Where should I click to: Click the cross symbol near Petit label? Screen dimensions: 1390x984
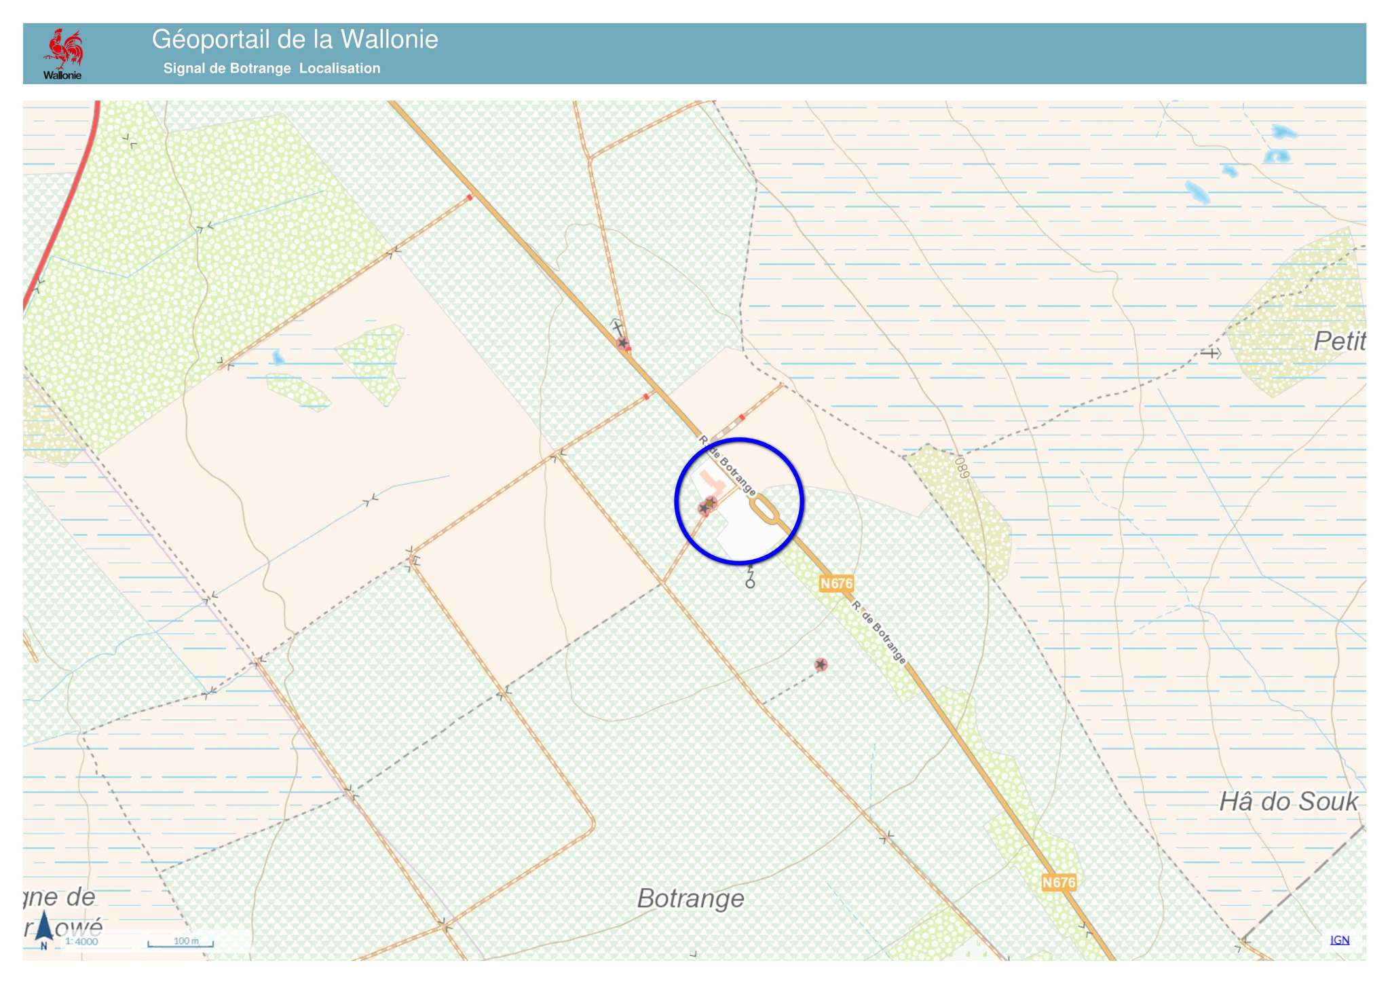click(1210, 353)
